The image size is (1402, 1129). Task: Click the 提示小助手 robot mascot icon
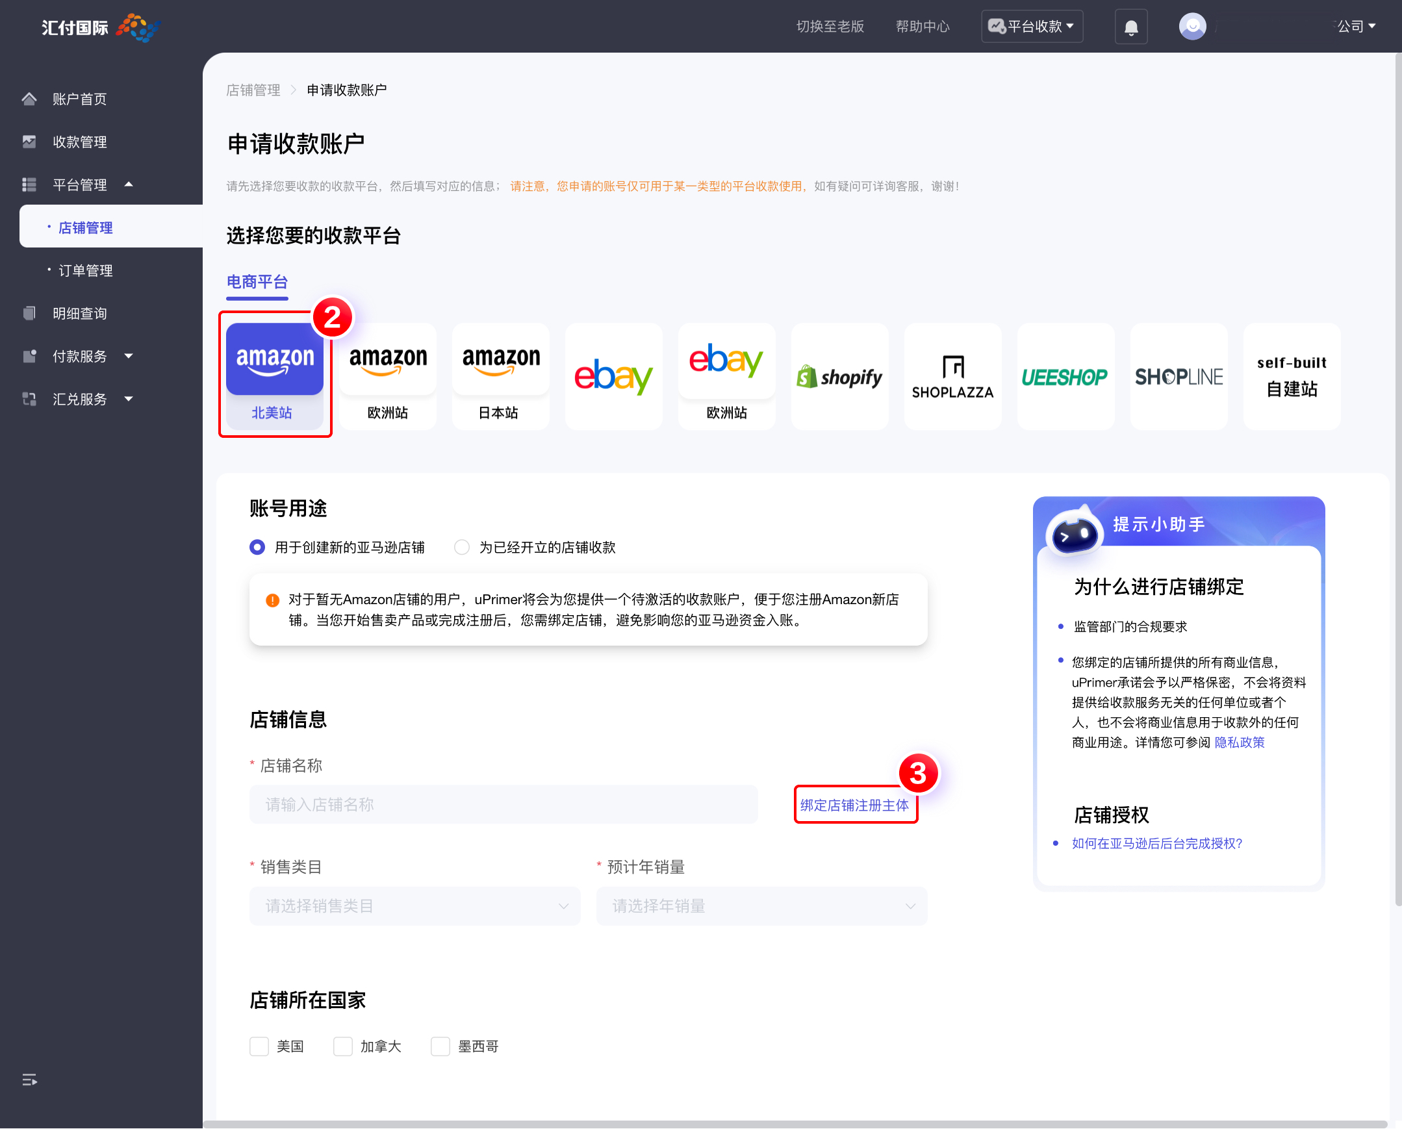pyautogui.click(x=1075, y=531)
